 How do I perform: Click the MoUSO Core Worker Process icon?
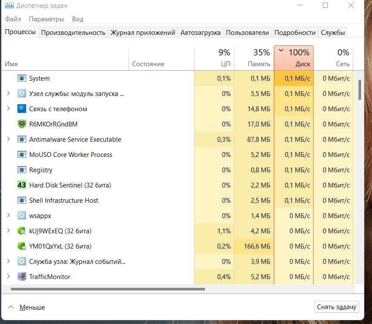[22, 155]
